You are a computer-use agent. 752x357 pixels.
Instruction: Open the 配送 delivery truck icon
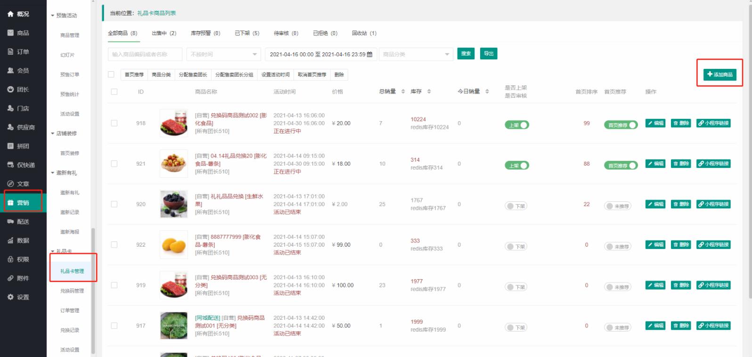coord(10,222)
